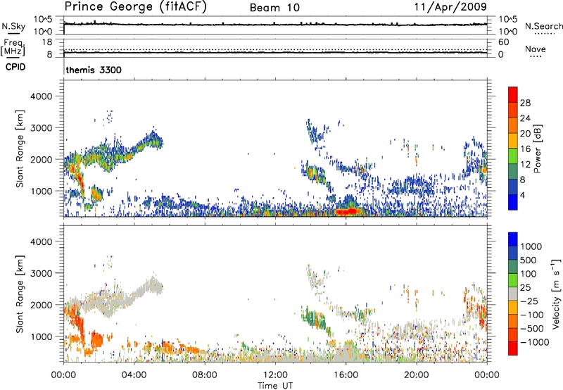Click the '08:00' time tick label
563x390 pixels.
tap(205, 375)
